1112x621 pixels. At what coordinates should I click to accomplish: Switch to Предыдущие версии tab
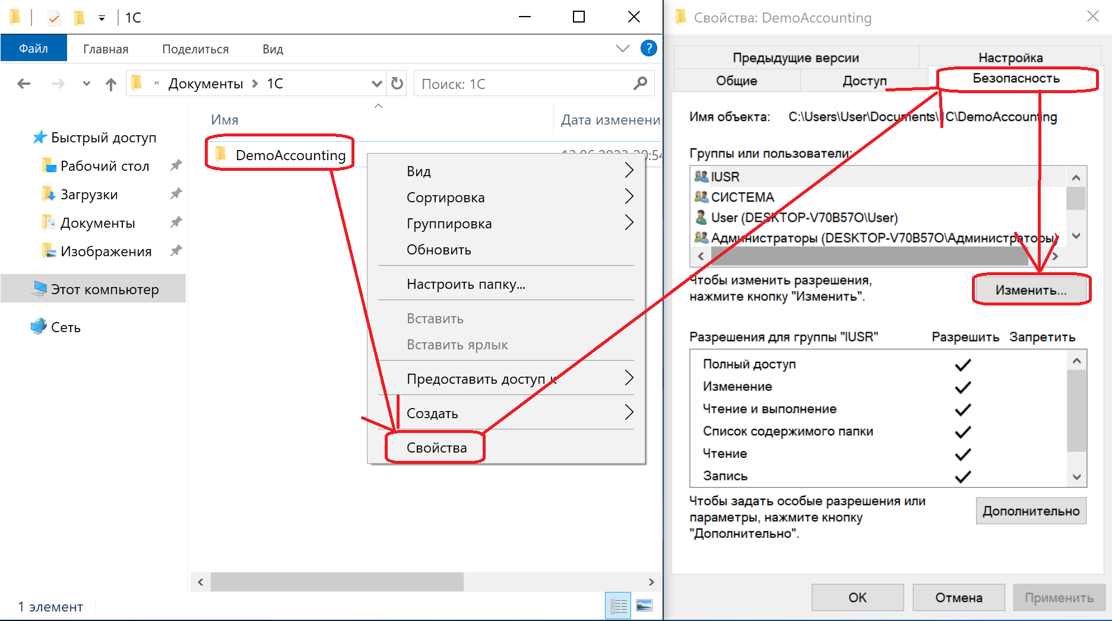[x=796, y=58]
